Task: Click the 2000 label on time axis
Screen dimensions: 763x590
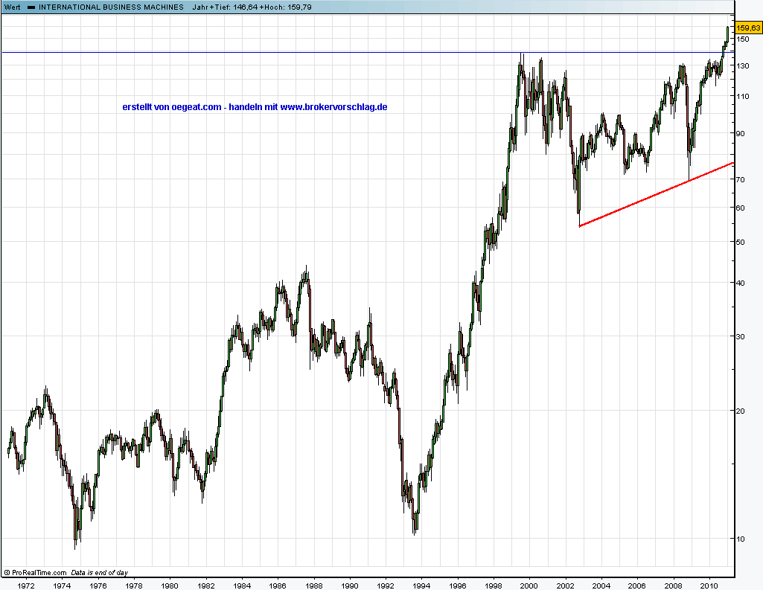Action: coord(529,585)
